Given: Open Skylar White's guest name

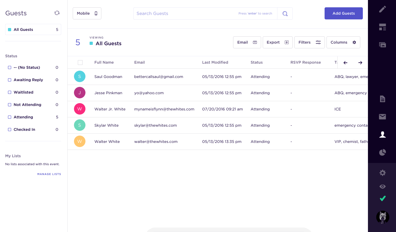Looking at the screenshot, I should tap(106, 125).
